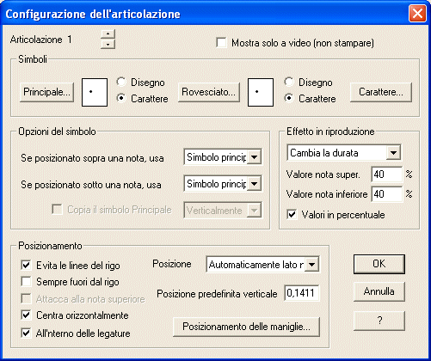Expand the Cambia la durata dropdown
The width and height of the screenshot is (431, 361).
click(393, 153)
